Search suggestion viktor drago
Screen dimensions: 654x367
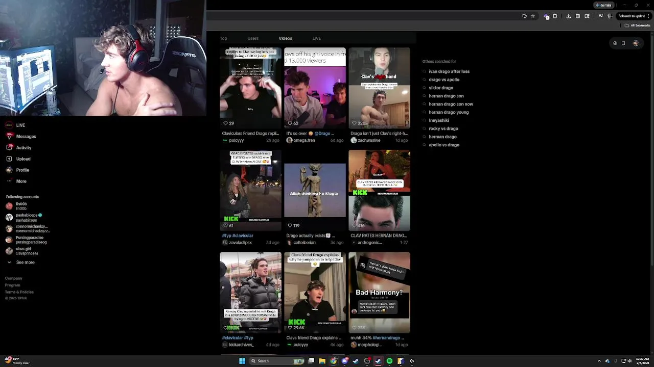coord(438,88)
